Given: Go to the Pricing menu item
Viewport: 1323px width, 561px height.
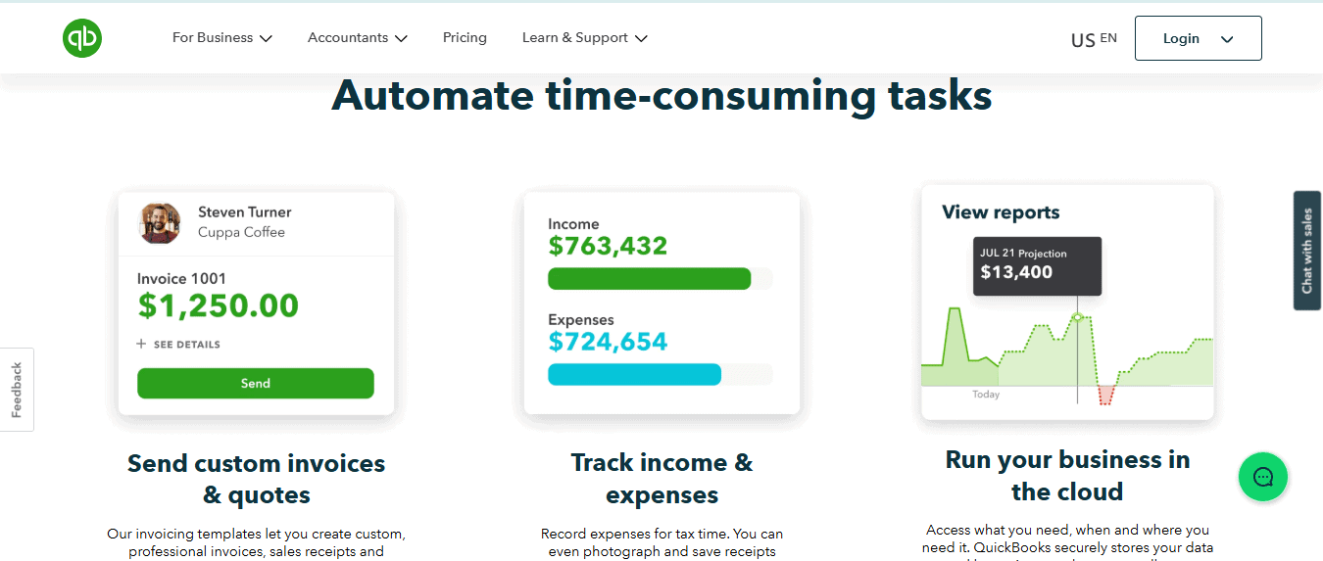Looking at the screenshot, I should (465, 38).
